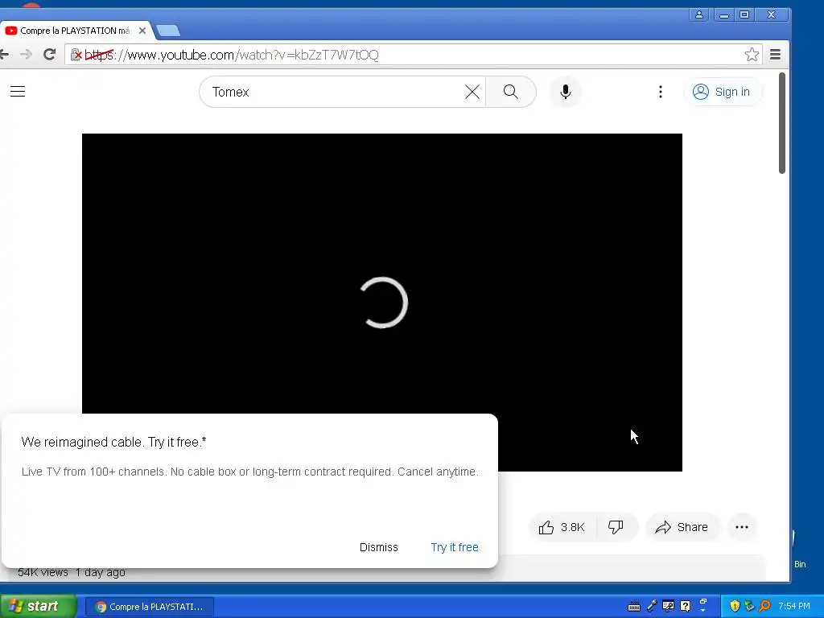The image size is (824, 618).
Task: Click the Chrome profile person icon
Action: [699, 14]
